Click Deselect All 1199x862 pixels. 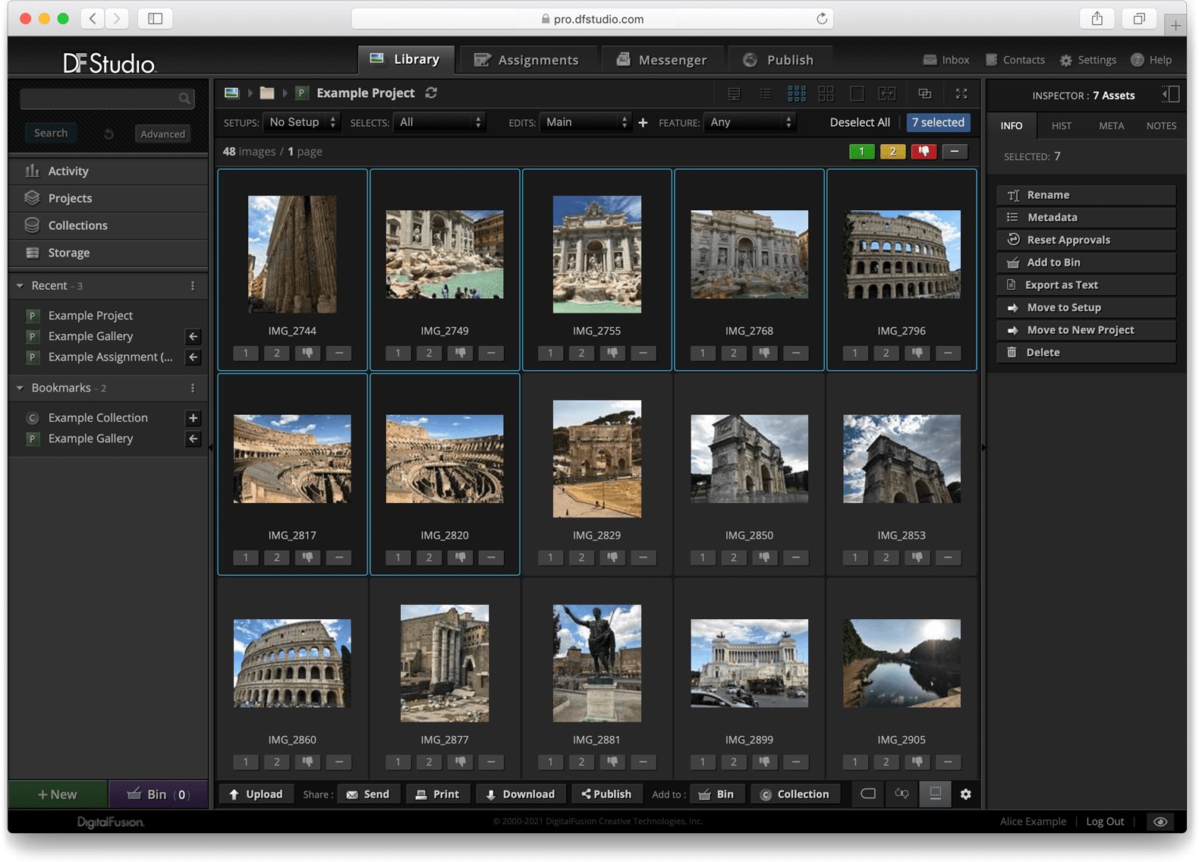pyautogui.click(x=859, y=122)
